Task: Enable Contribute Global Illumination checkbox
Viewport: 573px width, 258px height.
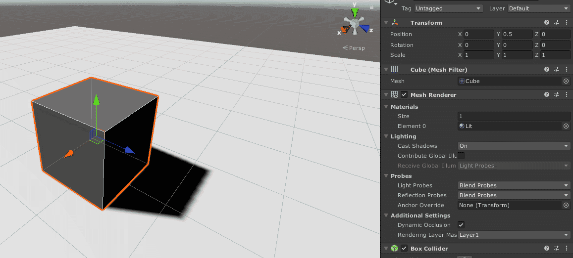Action: point(462,156)
